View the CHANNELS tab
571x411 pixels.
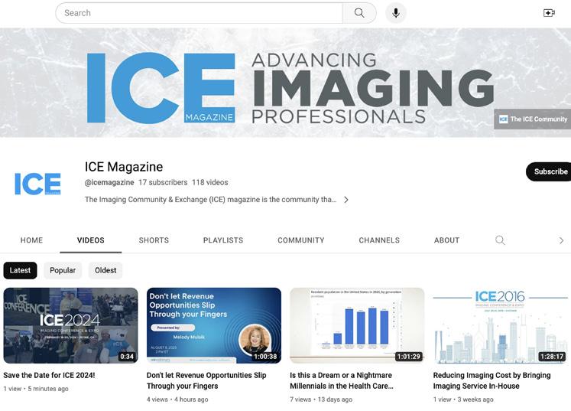[x=379, y=240]
